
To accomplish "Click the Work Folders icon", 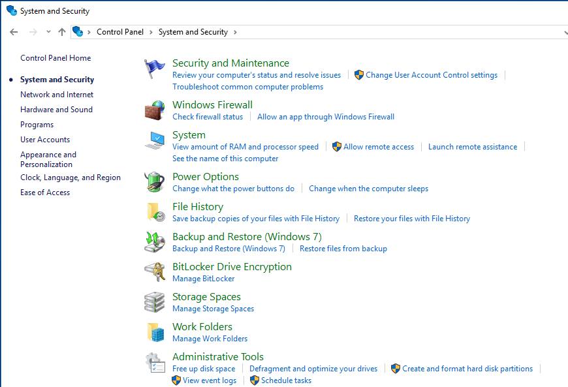I will click(156, 332).
